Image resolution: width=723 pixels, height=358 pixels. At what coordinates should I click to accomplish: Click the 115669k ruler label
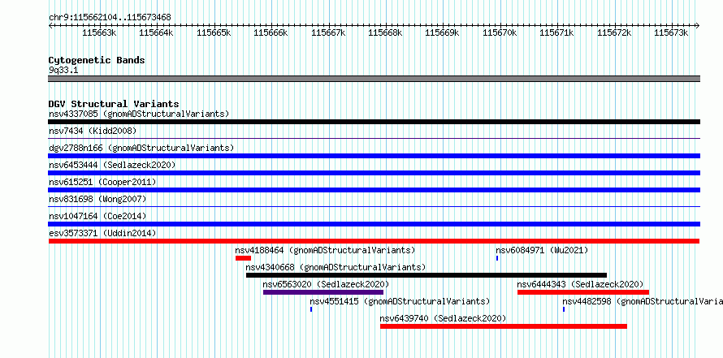[x=442, y=32]
